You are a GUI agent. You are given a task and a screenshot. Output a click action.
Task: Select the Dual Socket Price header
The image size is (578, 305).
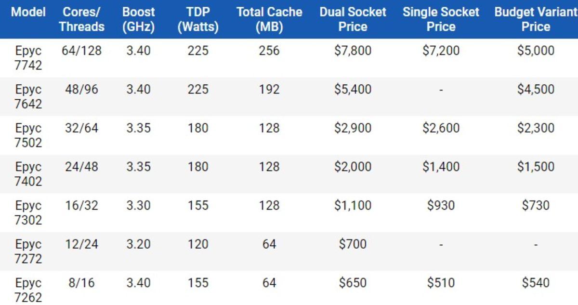pyautogui.click(x=353, y=19)
